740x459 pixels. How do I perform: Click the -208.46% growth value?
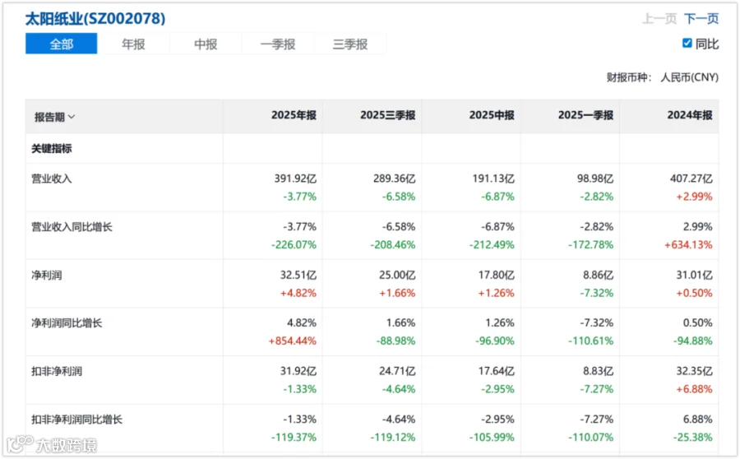coord(393,244)
